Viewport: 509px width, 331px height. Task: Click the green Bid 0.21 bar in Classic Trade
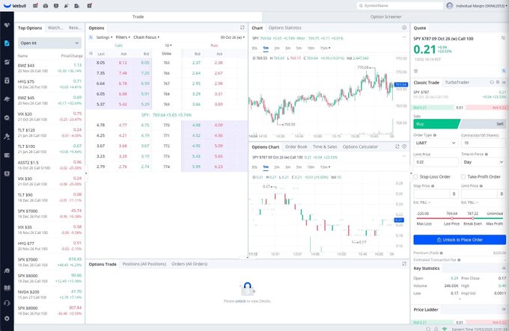(x=433, y=108)
